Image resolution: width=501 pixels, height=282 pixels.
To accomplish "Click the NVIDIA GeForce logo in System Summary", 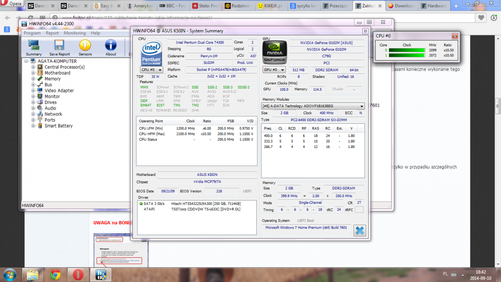I will (x=275, y=53).
